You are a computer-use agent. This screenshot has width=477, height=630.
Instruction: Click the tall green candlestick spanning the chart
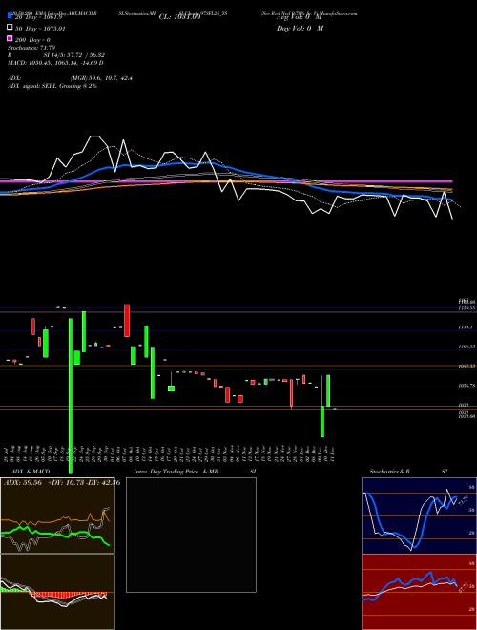click(x=71, y=396)
